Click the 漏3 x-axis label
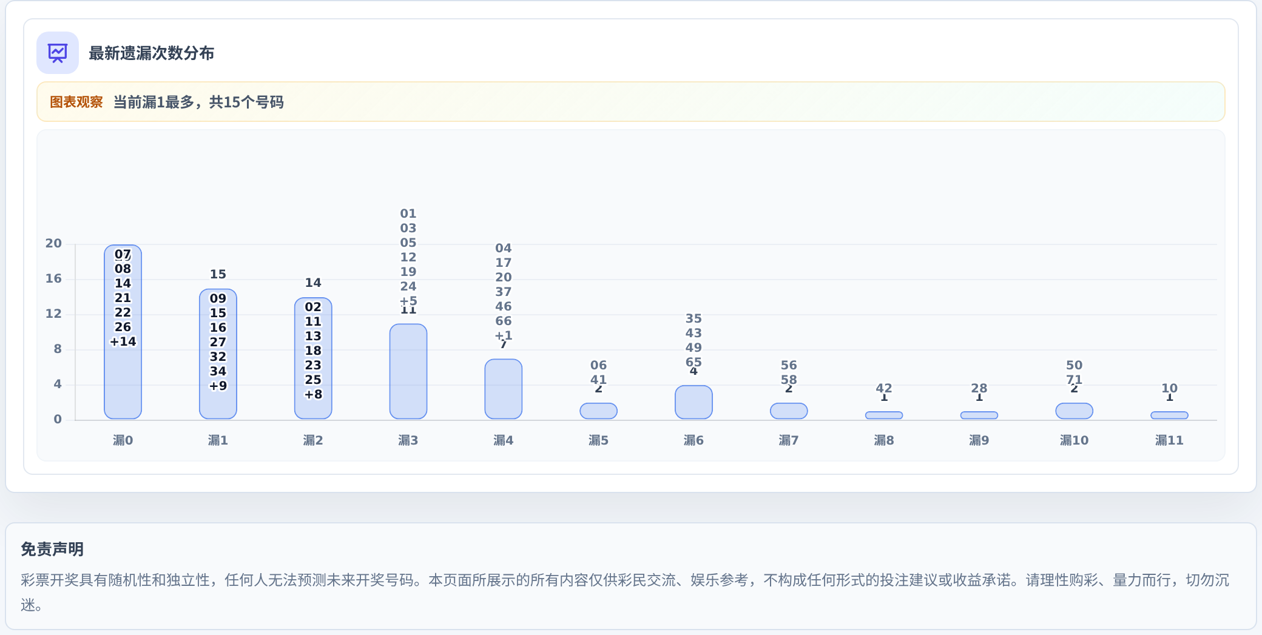Image resolution: width=1262 pixels, height=635 pixels. pos(408,440)
